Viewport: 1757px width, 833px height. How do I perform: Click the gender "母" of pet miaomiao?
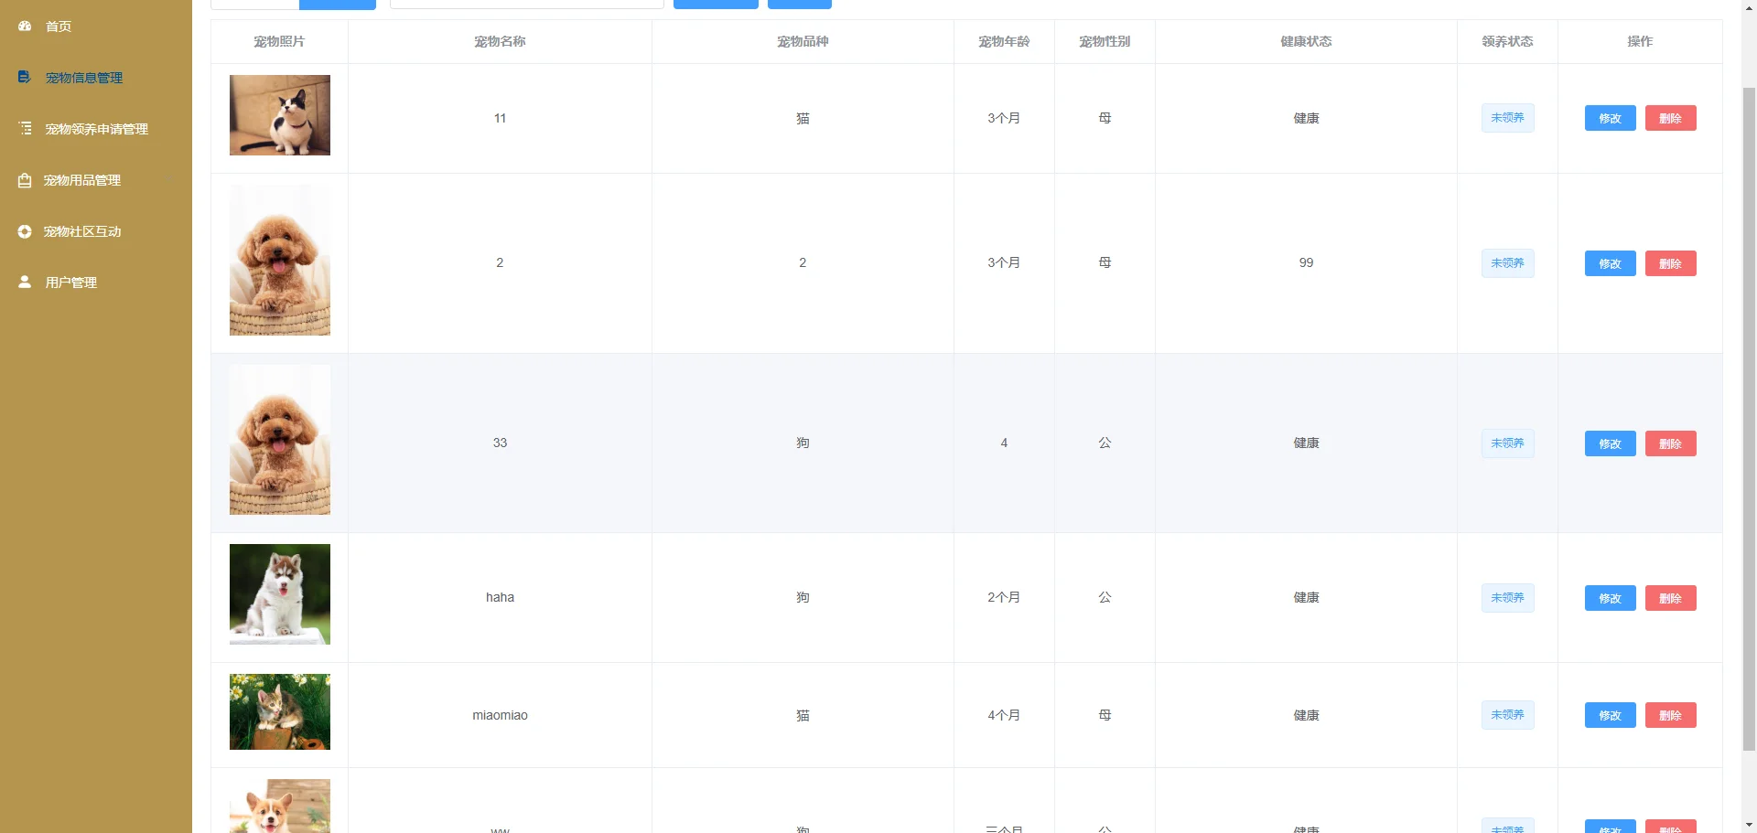click(1105, 715)
